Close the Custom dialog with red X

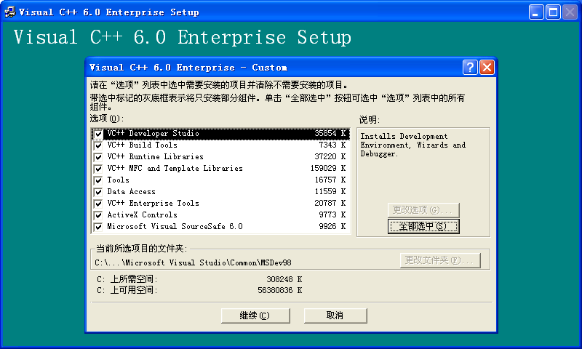point(487,68)
